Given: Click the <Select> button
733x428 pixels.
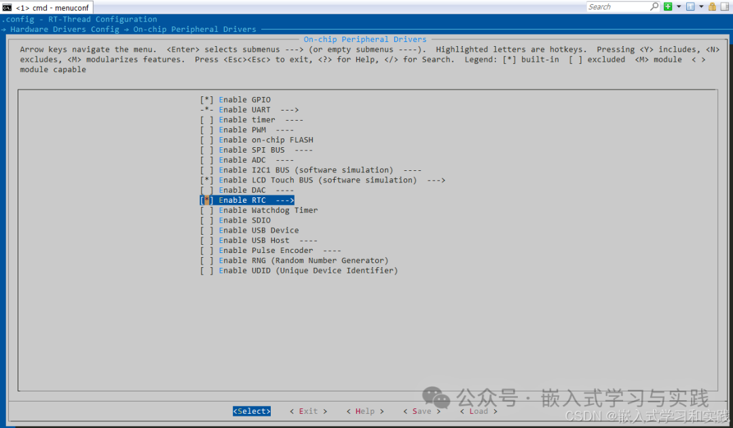Looking at the screenshot, I should click(252, 411).
